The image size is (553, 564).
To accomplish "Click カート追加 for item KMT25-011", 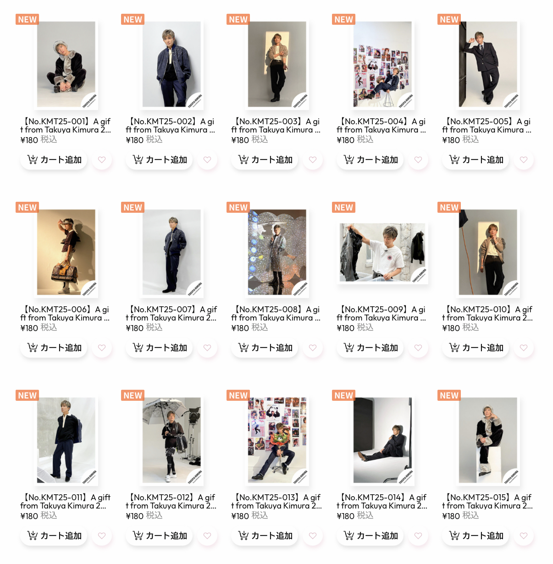I will 54,536.
